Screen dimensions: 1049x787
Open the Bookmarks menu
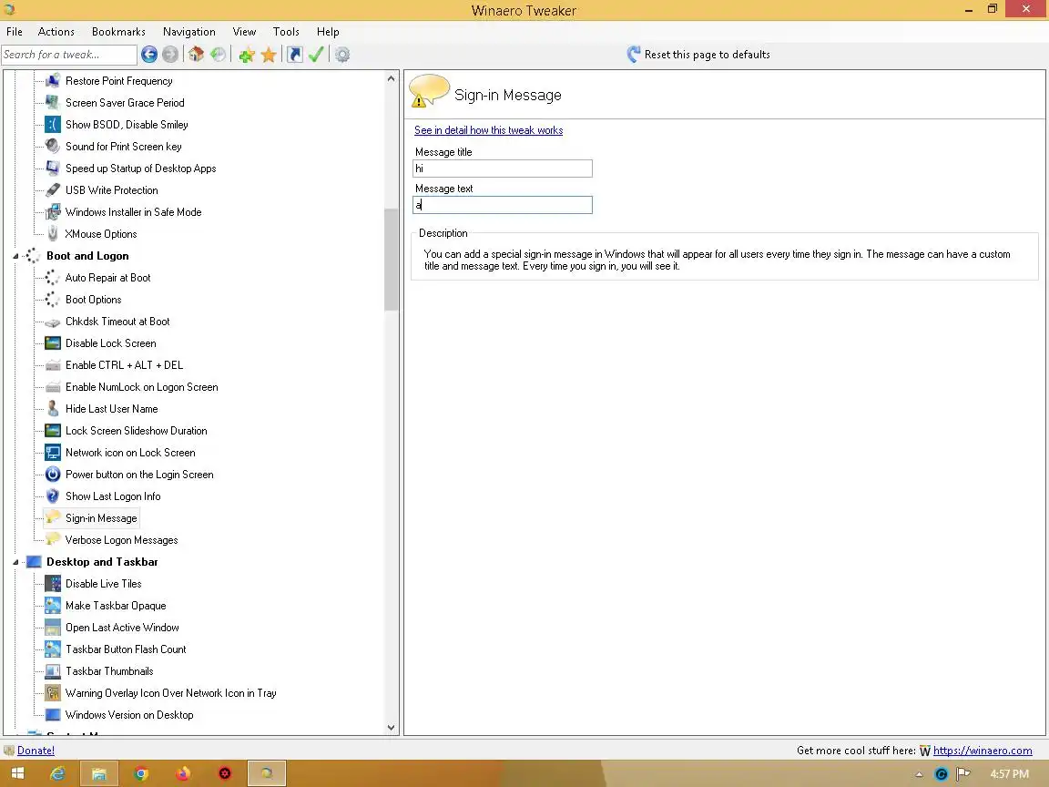point(118,32)
